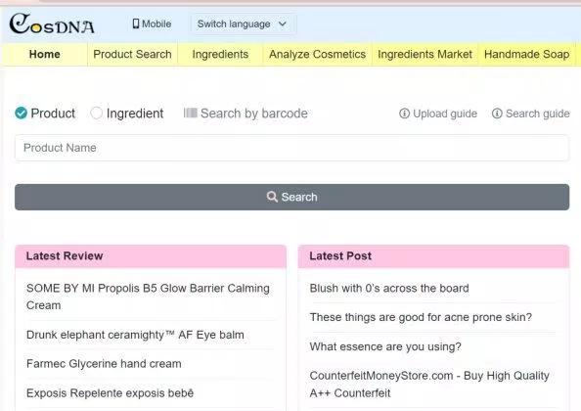Click the CosDNA logo
581x411 pixels.
[52, 24]
